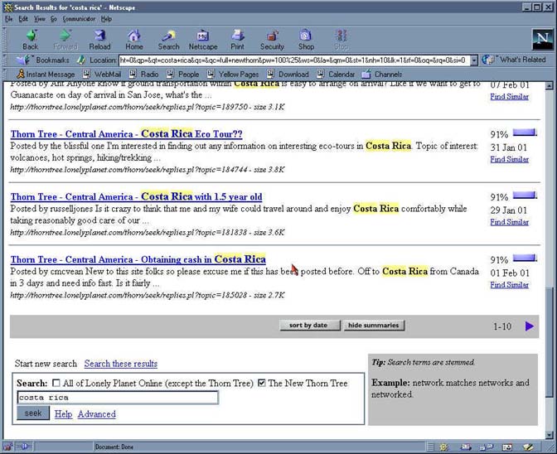Click the sort by date button
This screenshot has height=454, width=557.
(310, 325)
